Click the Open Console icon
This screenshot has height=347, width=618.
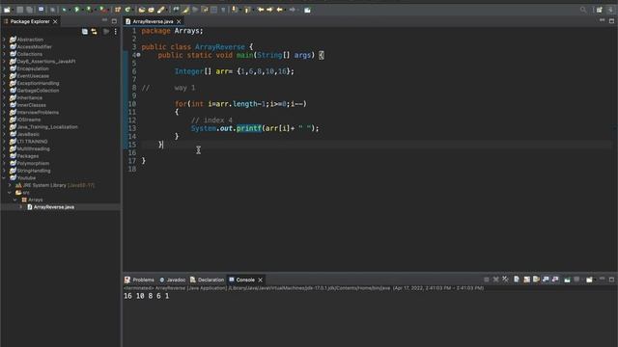coord(589,280)
